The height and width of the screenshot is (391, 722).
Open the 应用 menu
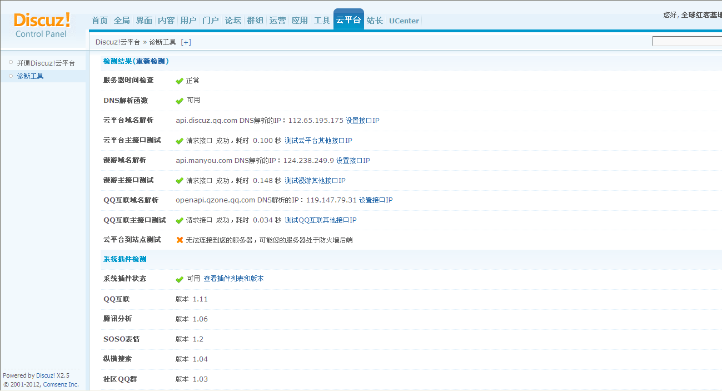pyautogui.click(x=300, y=21)
